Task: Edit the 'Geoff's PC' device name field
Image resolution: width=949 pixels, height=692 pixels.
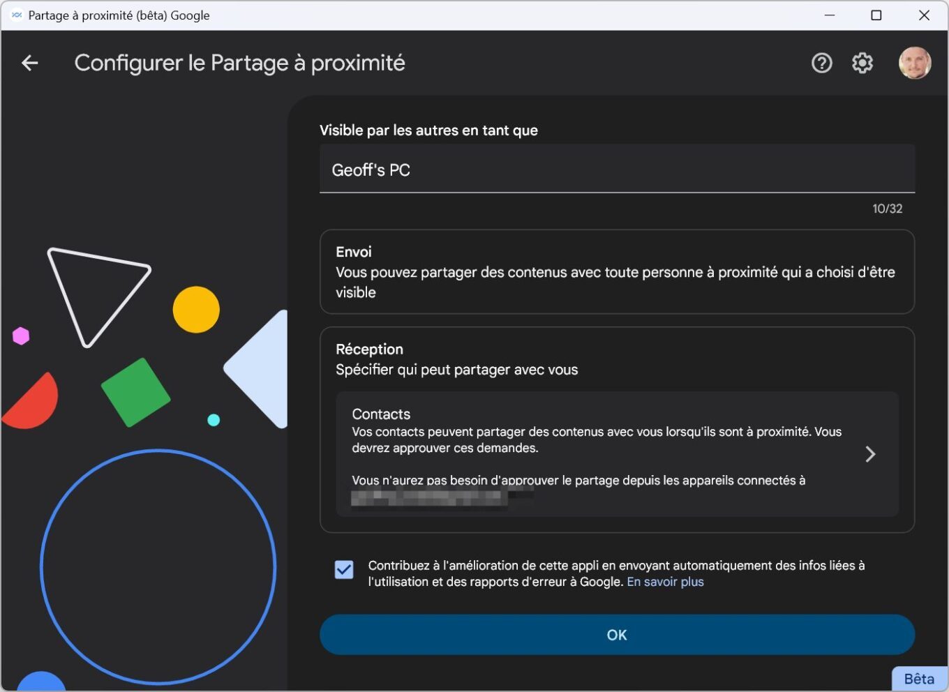Action: 617,169
